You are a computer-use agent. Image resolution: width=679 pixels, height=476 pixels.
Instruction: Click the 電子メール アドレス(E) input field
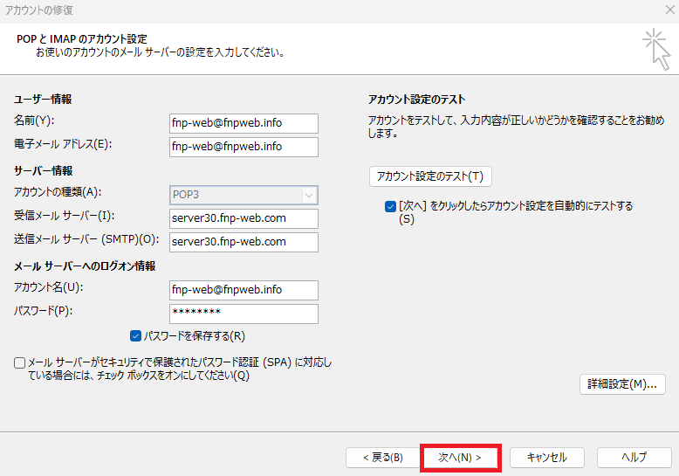pyautogui.click(x=243, y=147)
